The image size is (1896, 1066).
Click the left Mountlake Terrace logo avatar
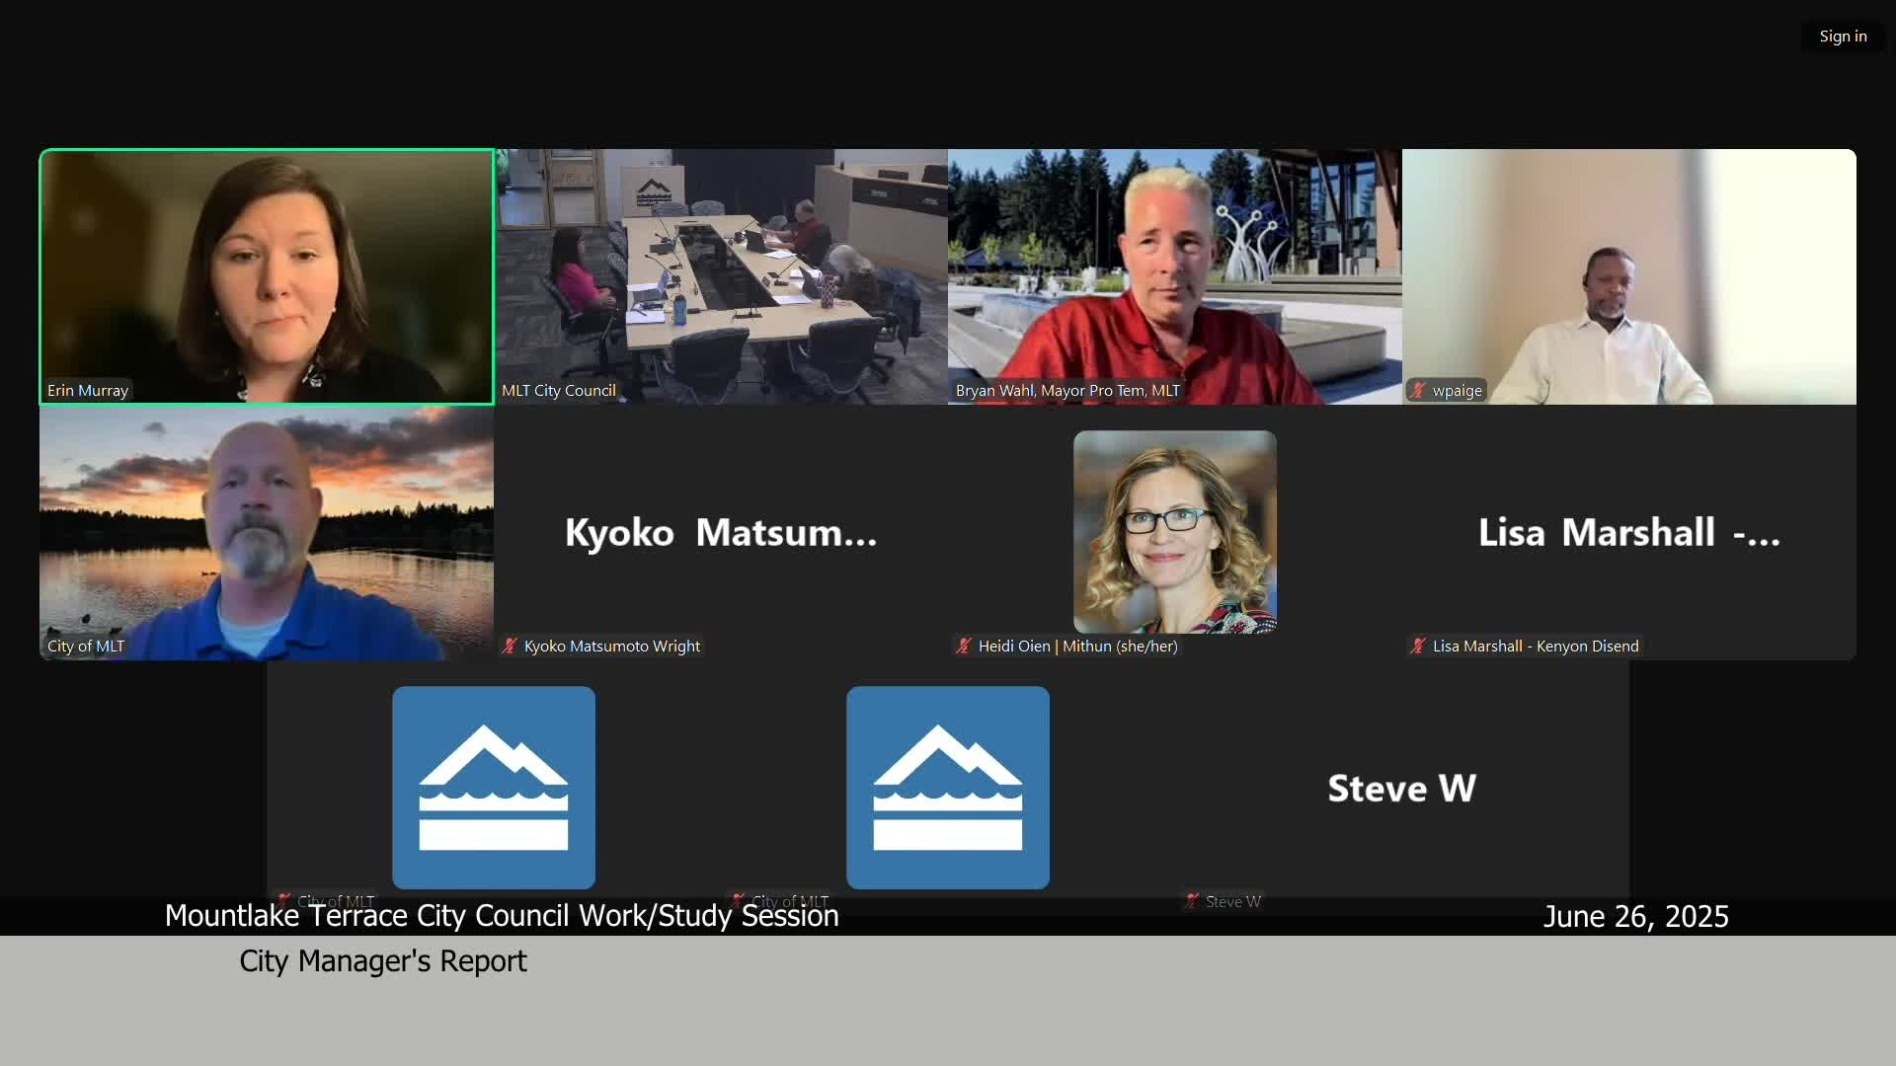click(494, 788)
